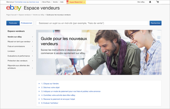Open step 4. Contrôlez votre activité

click(58, 95)
